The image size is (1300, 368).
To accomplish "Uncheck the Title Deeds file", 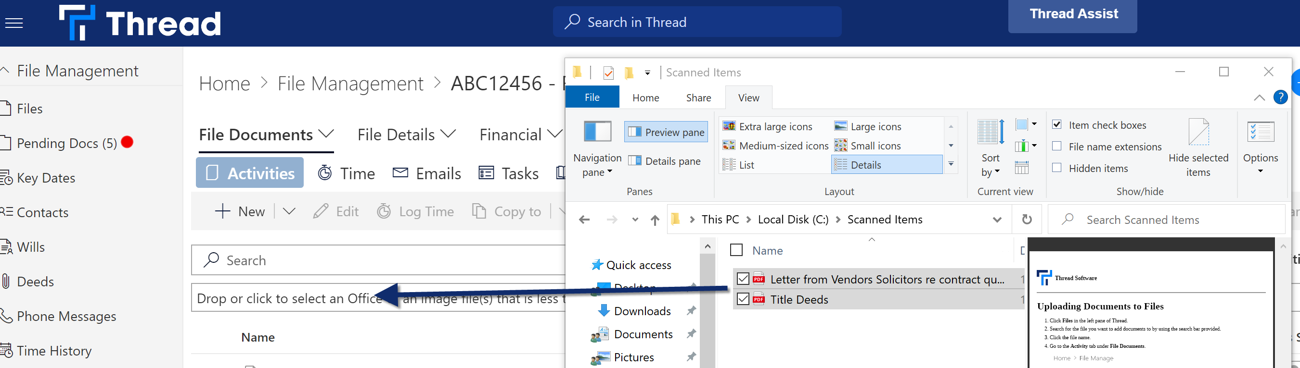I will [x=743, y=298].
